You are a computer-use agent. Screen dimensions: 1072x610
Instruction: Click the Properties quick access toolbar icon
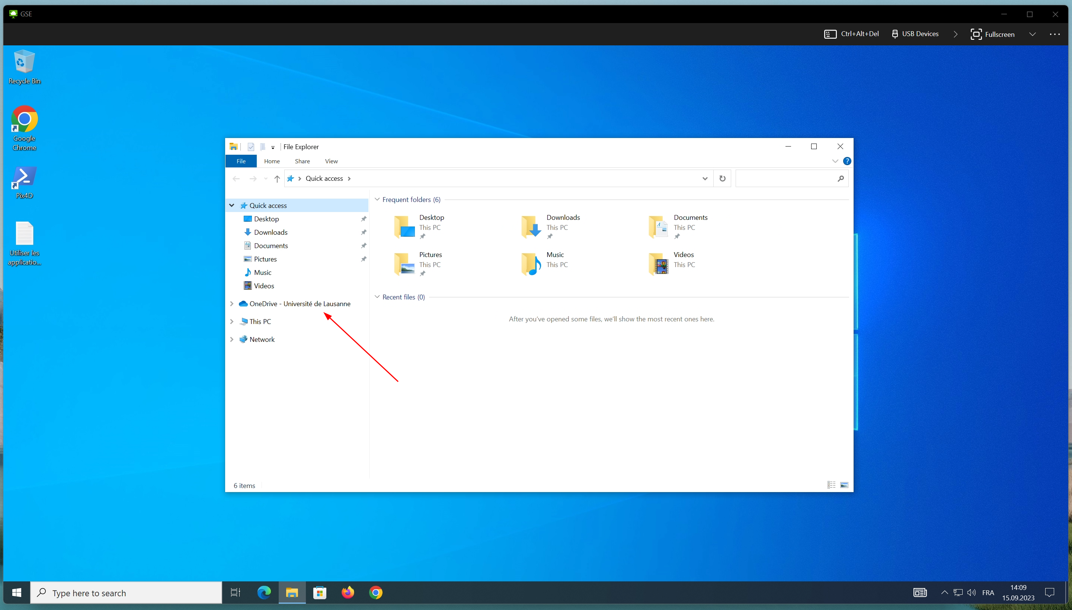coord(251,147)
